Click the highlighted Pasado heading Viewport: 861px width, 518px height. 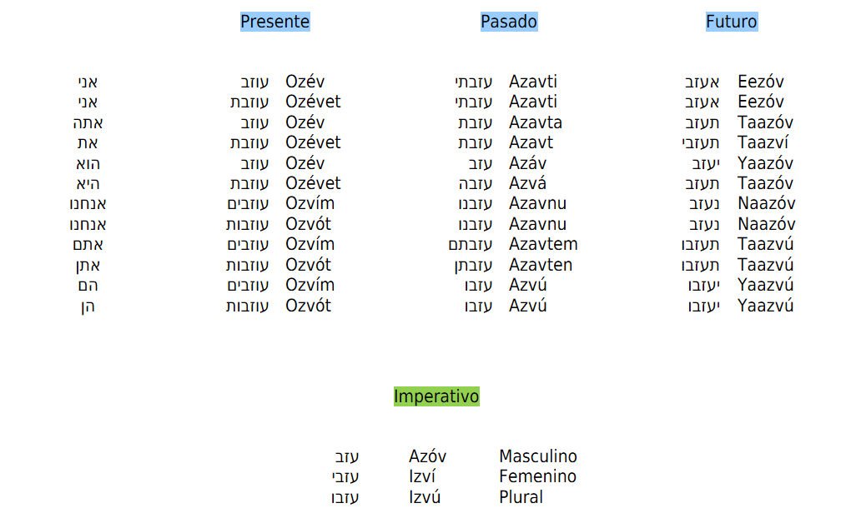point(509,22)
